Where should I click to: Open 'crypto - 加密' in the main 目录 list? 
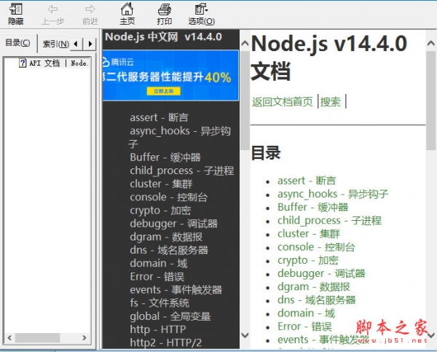[308, 260]
